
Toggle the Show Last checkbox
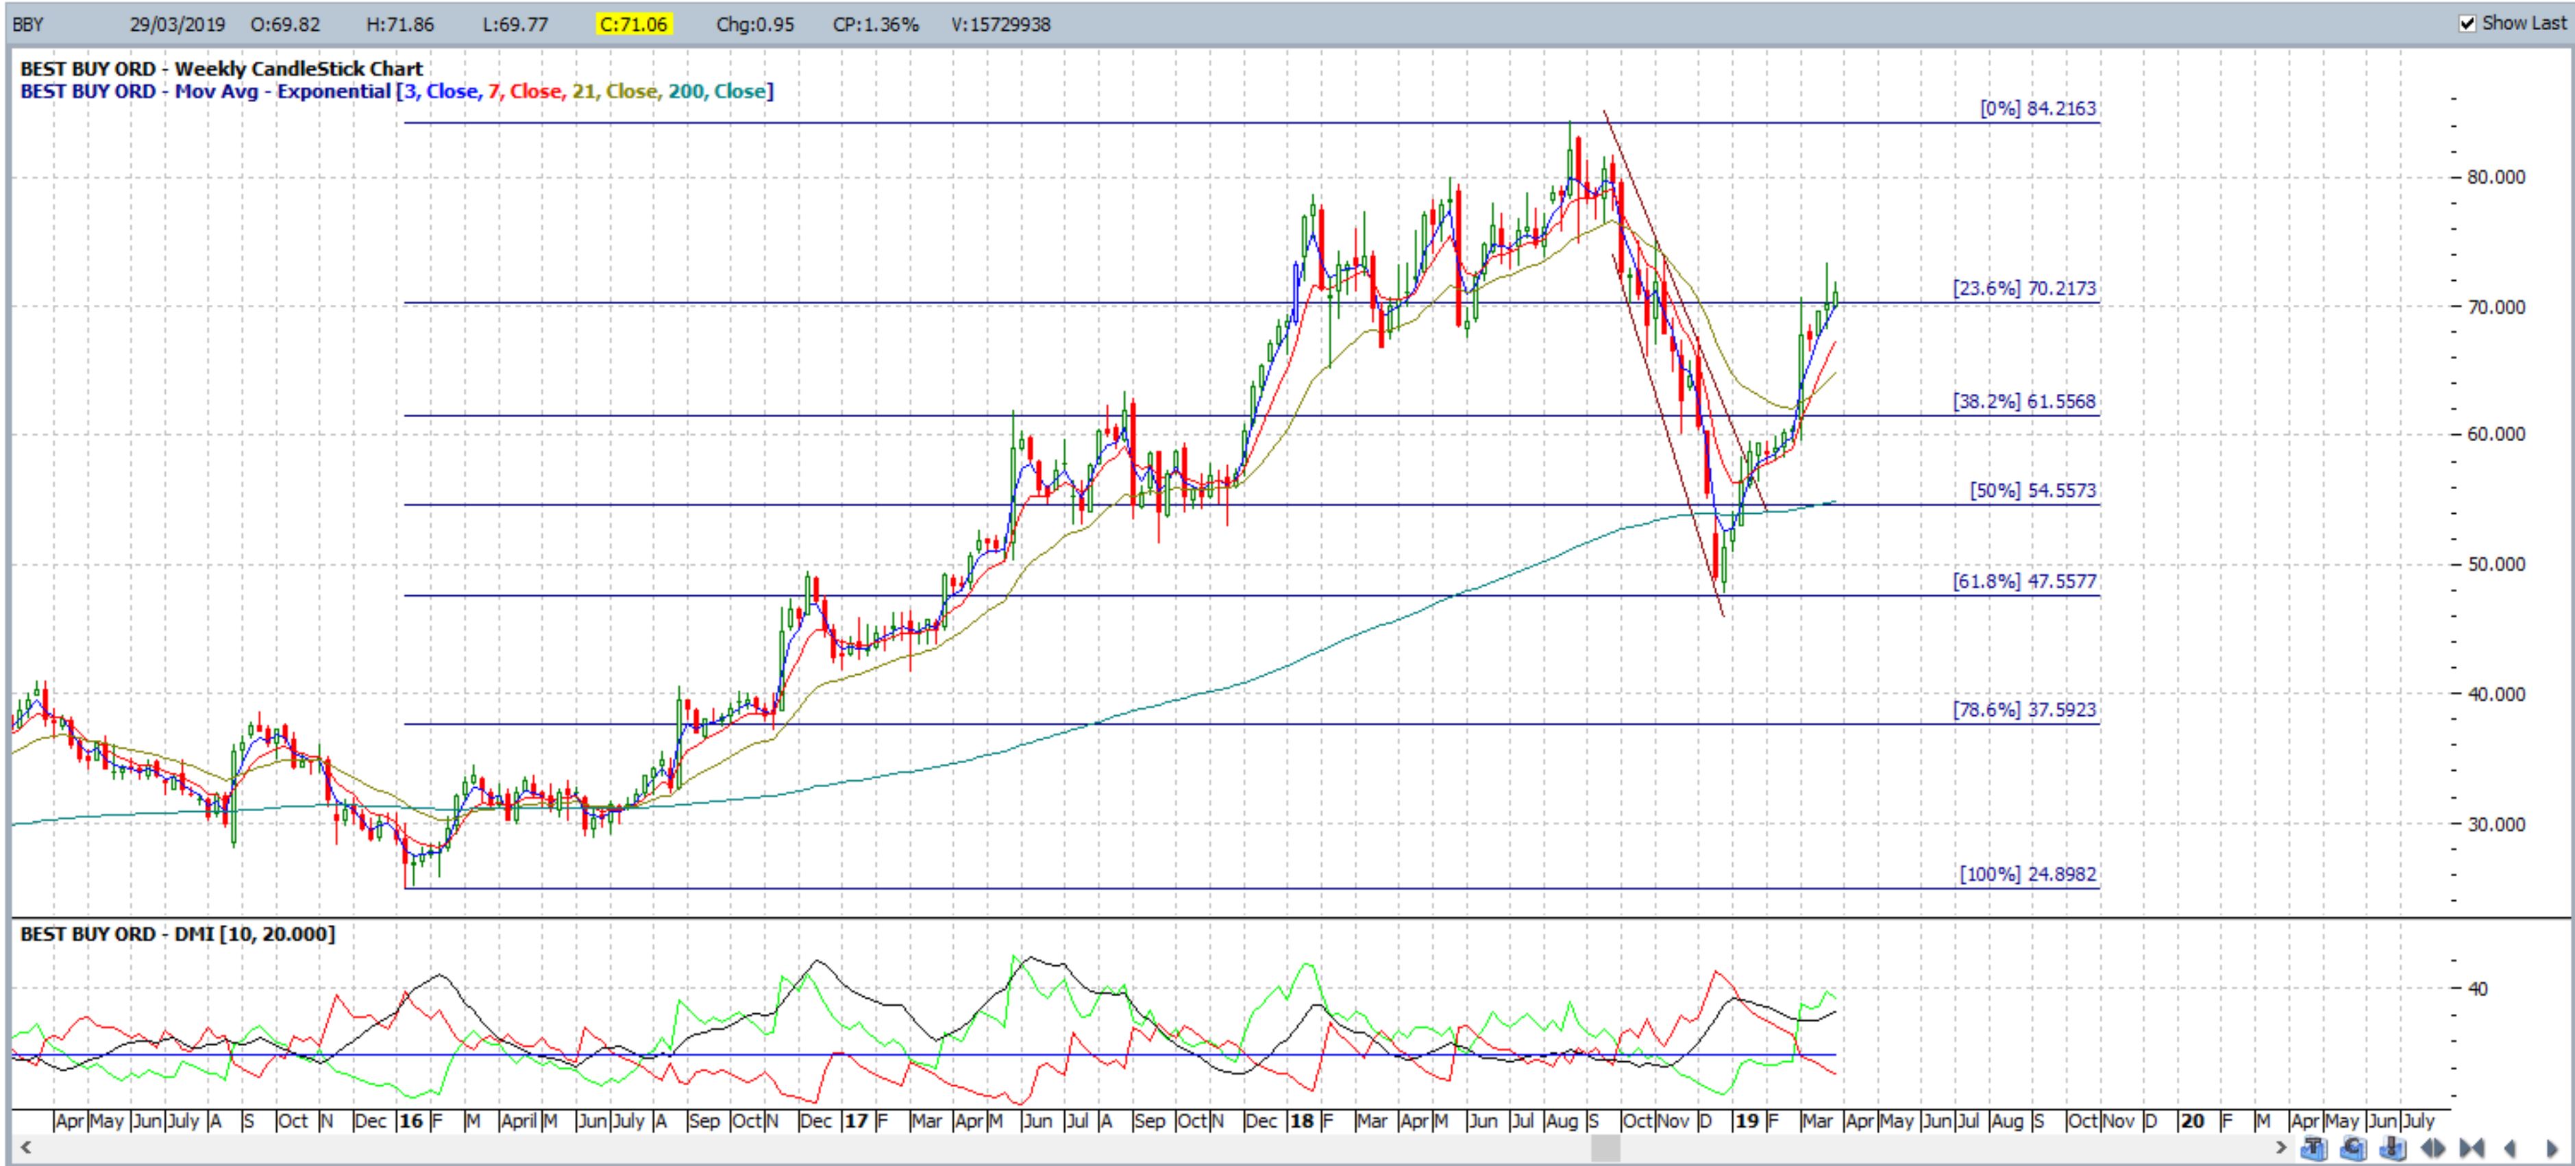click(2467, 23)
